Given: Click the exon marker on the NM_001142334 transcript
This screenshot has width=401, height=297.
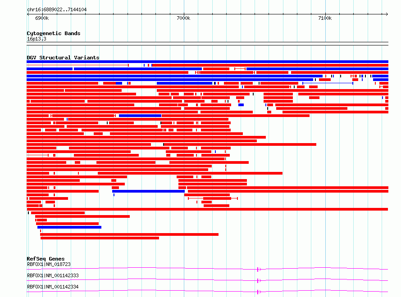Looking at the screenshot, I should 258,292.
